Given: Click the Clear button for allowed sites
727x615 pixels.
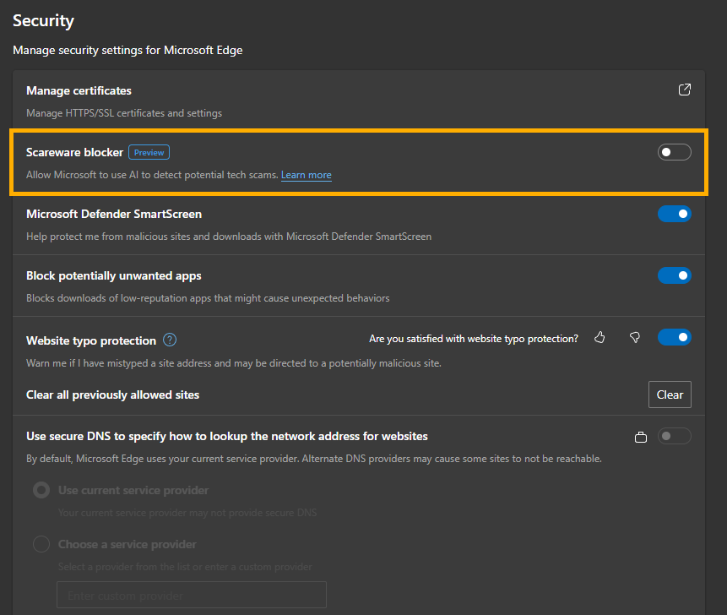Looking at the screenshot, I should pos(670,395).
